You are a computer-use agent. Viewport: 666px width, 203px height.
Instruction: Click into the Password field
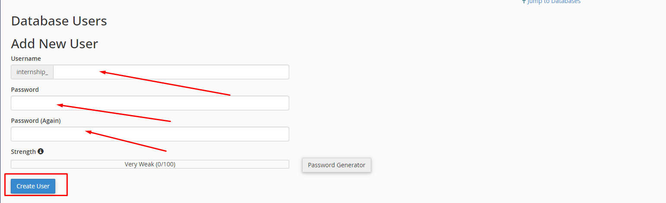pos(150,103)
